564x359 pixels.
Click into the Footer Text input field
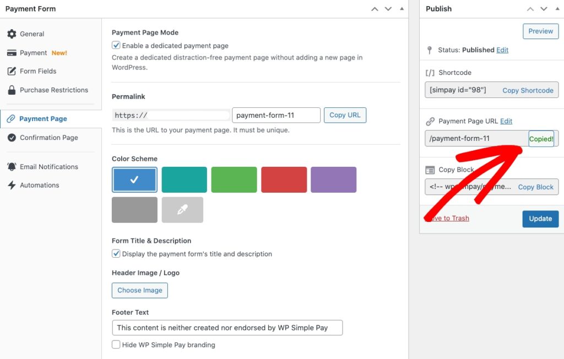[x=227, y=328]
